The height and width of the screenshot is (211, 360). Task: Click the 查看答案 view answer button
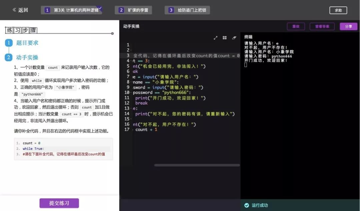click(x=322, y=26)
